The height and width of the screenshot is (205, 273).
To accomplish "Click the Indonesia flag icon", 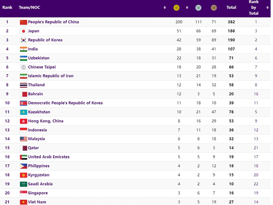I will [23, 130].
